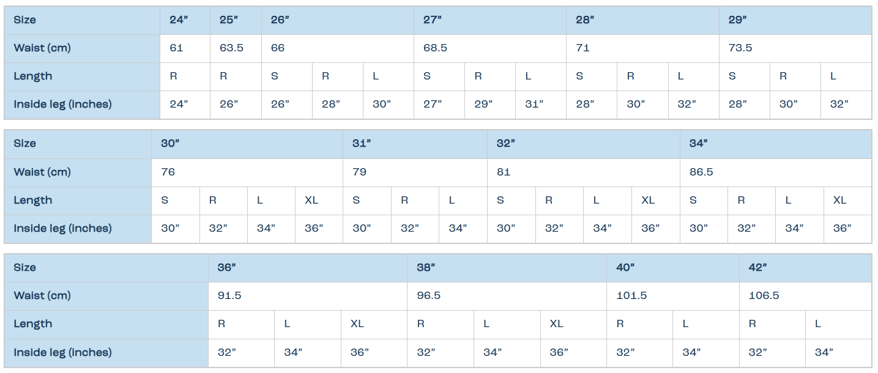Screen dimensions: 878x373
Task: Select the 27" inside leg cell
Action: pyautogui.click(x=433, y=104)
